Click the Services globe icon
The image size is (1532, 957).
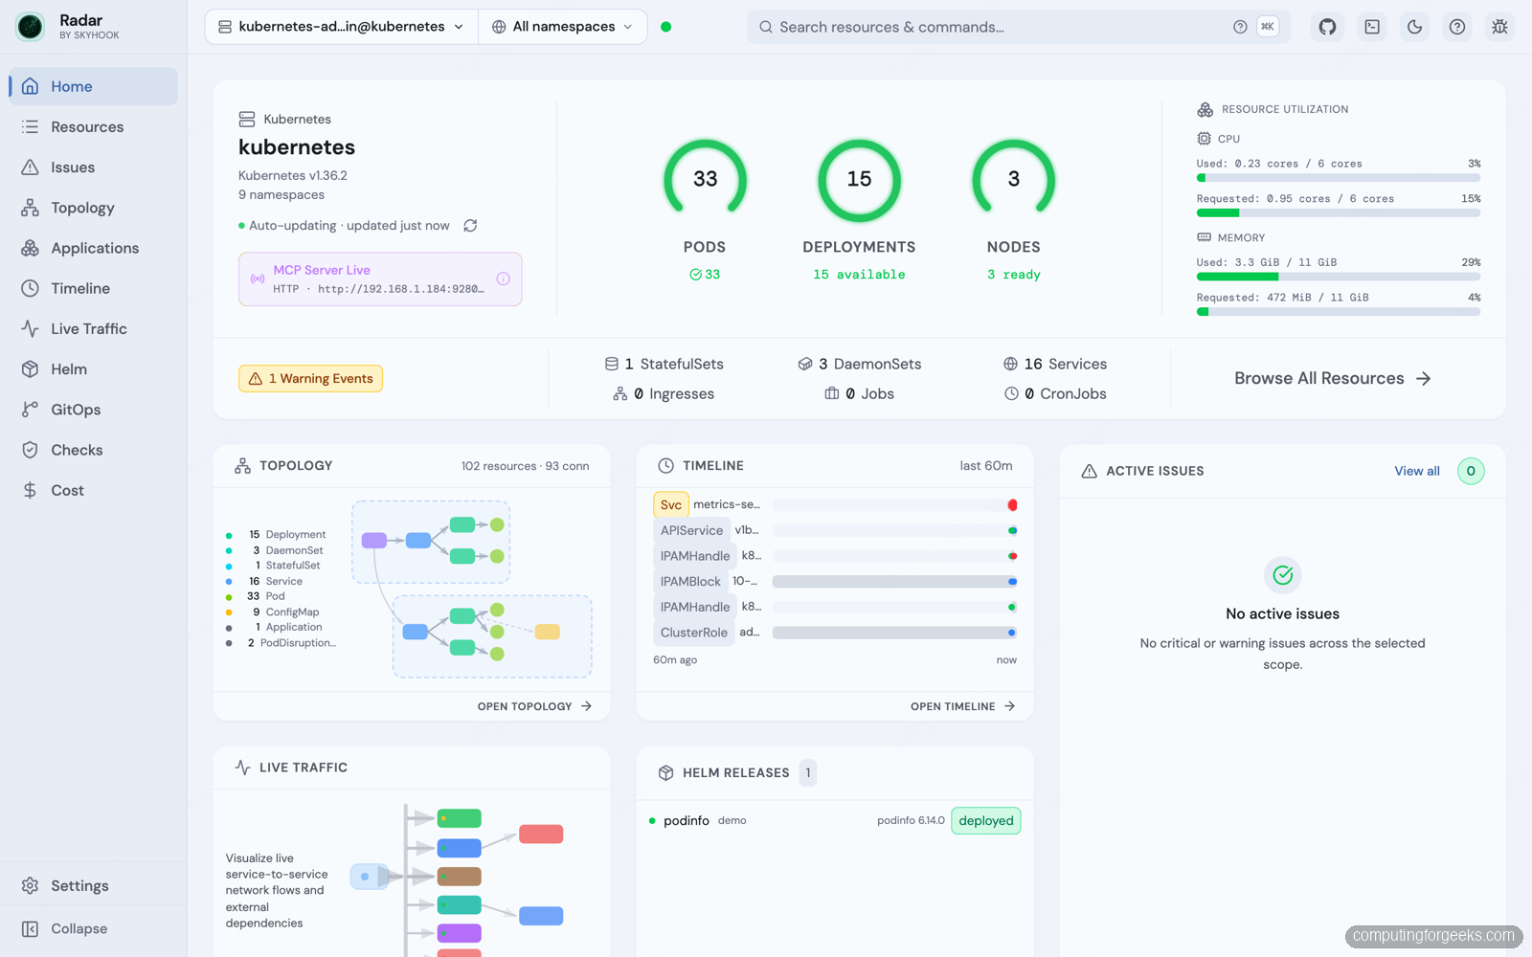(1010, 364)
